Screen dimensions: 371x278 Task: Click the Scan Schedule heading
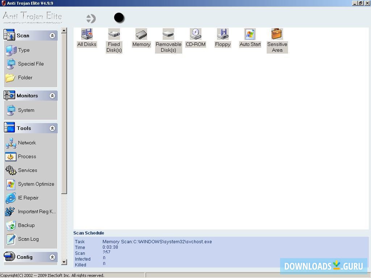click(89, 233)
